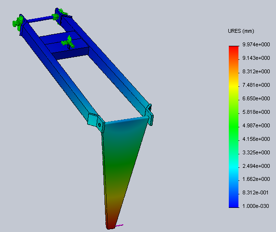
Task: Click the 1.662e+000 legend value
Action: click(256, 179)
